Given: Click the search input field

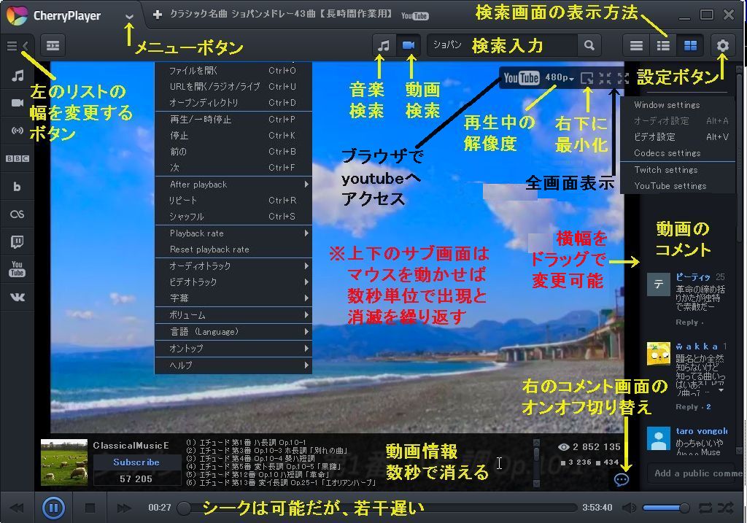Looking at the screenshot, I should tap(502, 46).
